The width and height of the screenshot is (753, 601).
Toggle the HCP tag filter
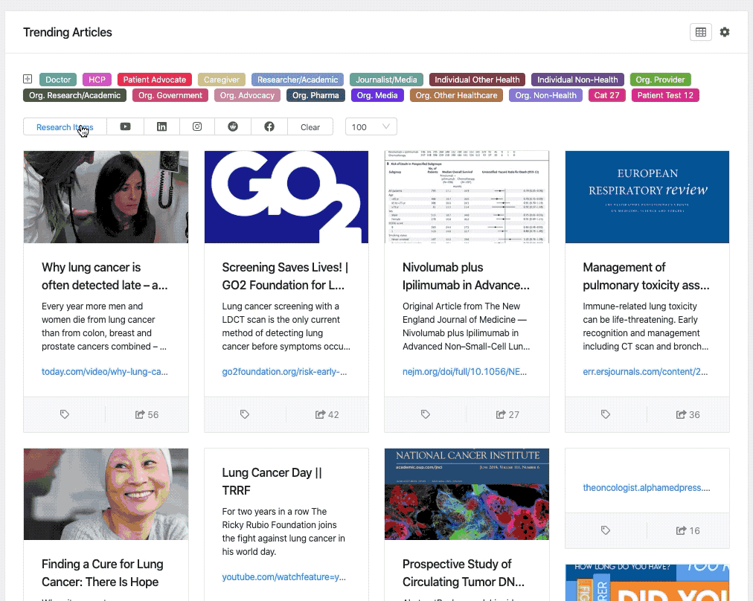pos(97,80)
